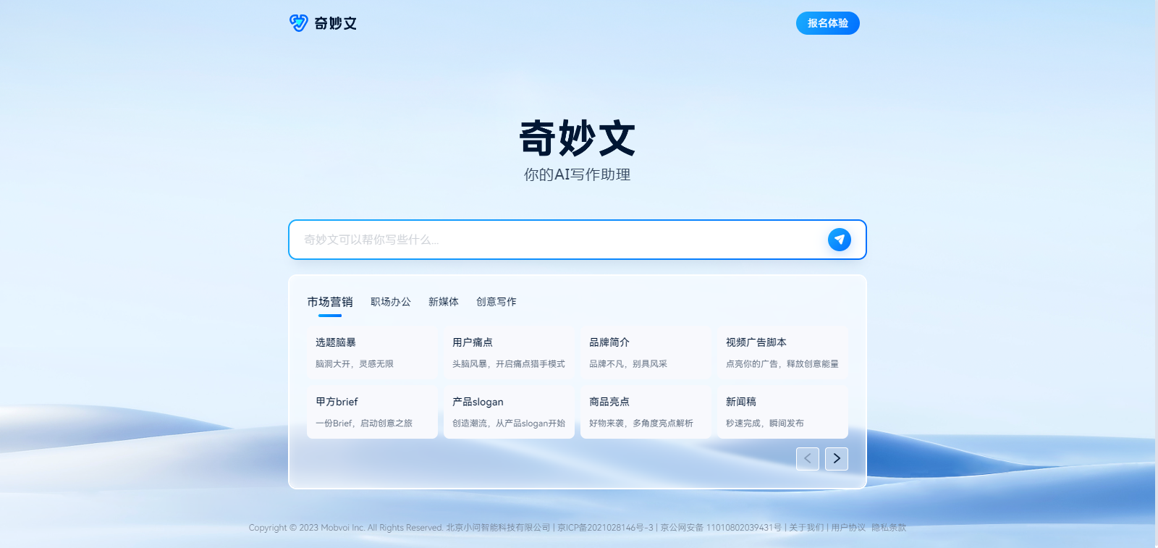
Task: Click the 关于我们 footer link
Action: (806, 528)
